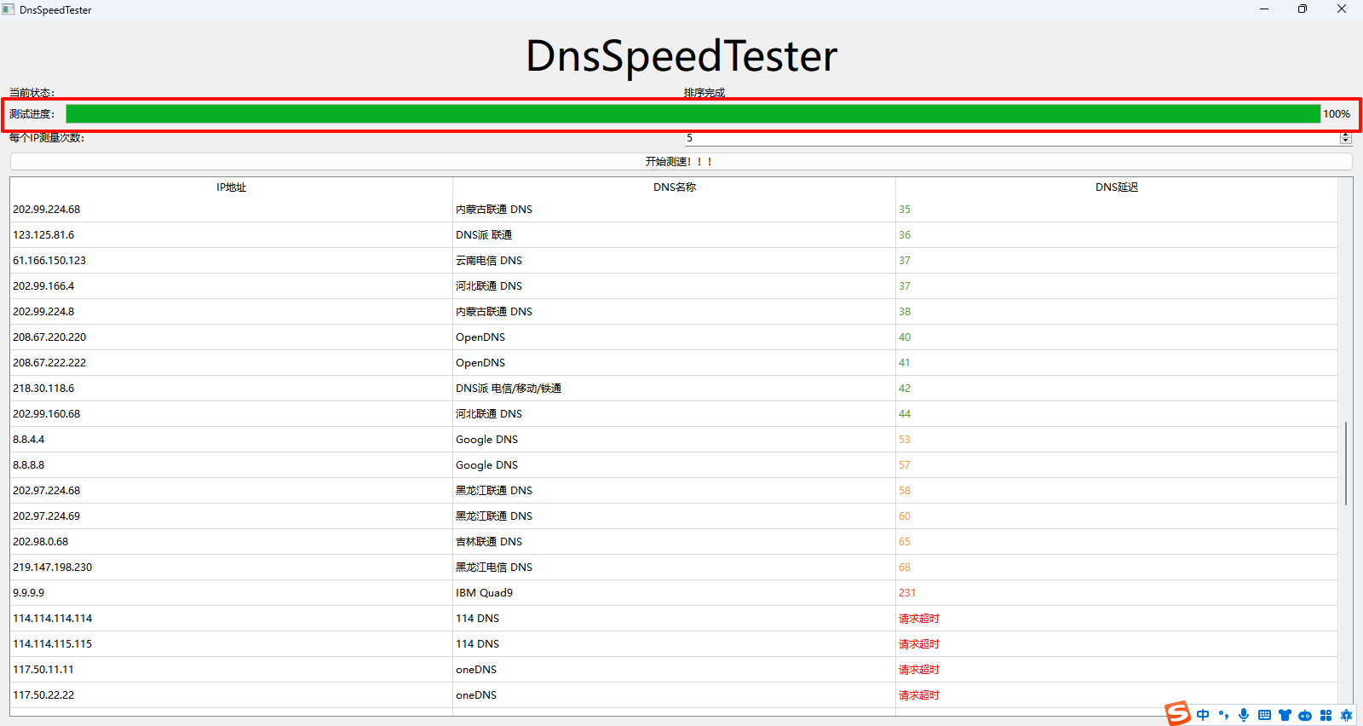Select the IP 114.114.115.115 cell
The image size is (1363, 726).
pos(231,643)
